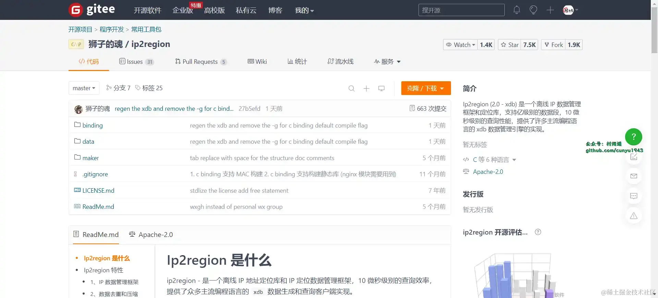Image resolution: width=658 pixels, height=298 pixels.
Task: Open the Watch dropdown
Action: pos(460,45)
